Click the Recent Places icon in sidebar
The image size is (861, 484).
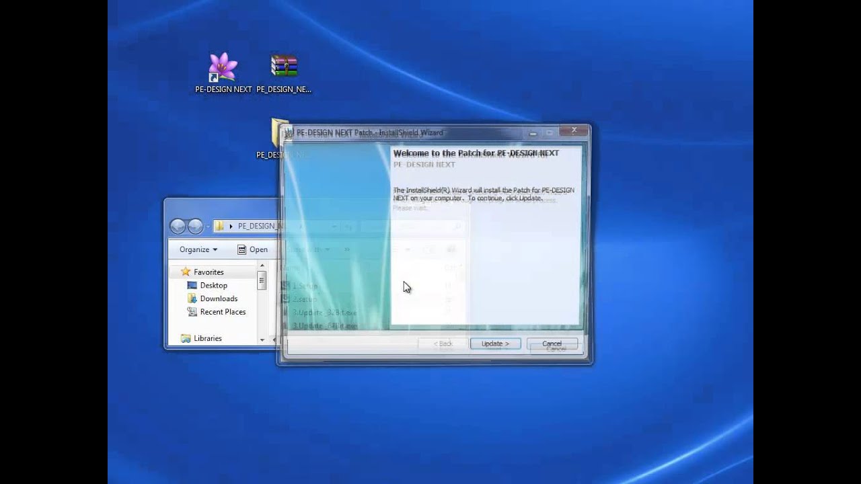[x=192, y=312]
